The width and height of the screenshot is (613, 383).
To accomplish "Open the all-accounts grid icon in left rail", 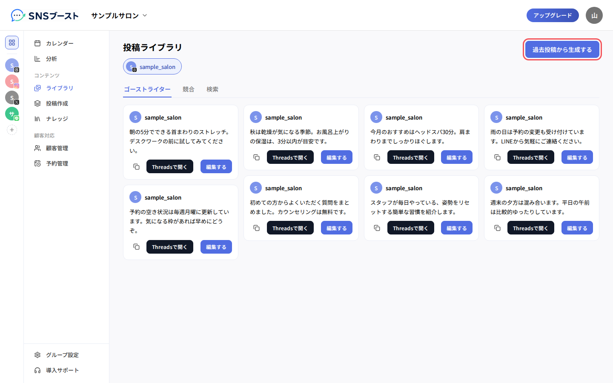I will [12, 43].
